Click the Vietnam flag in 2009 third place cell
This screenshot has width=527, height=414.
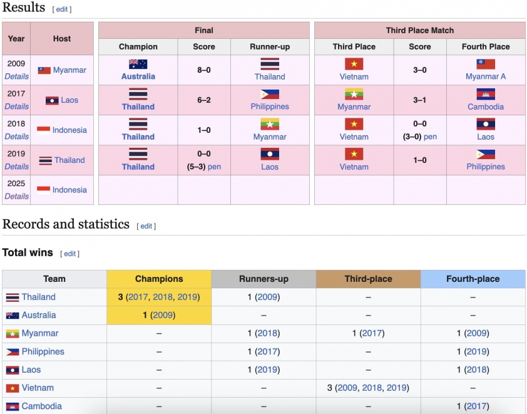(x=354, y=64)
